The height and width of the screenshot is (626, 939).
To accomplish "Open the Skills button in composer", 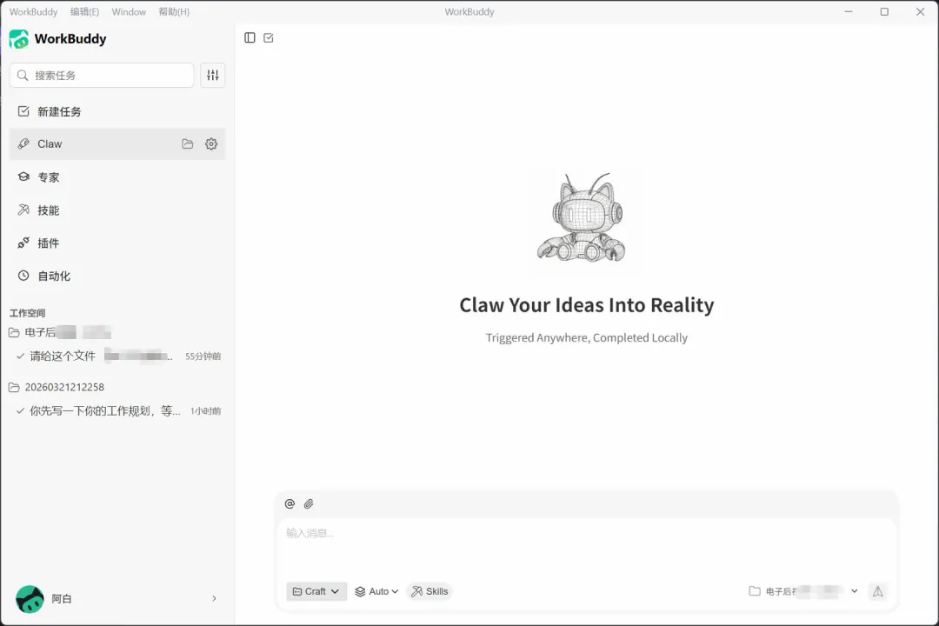I will point(430,591).
